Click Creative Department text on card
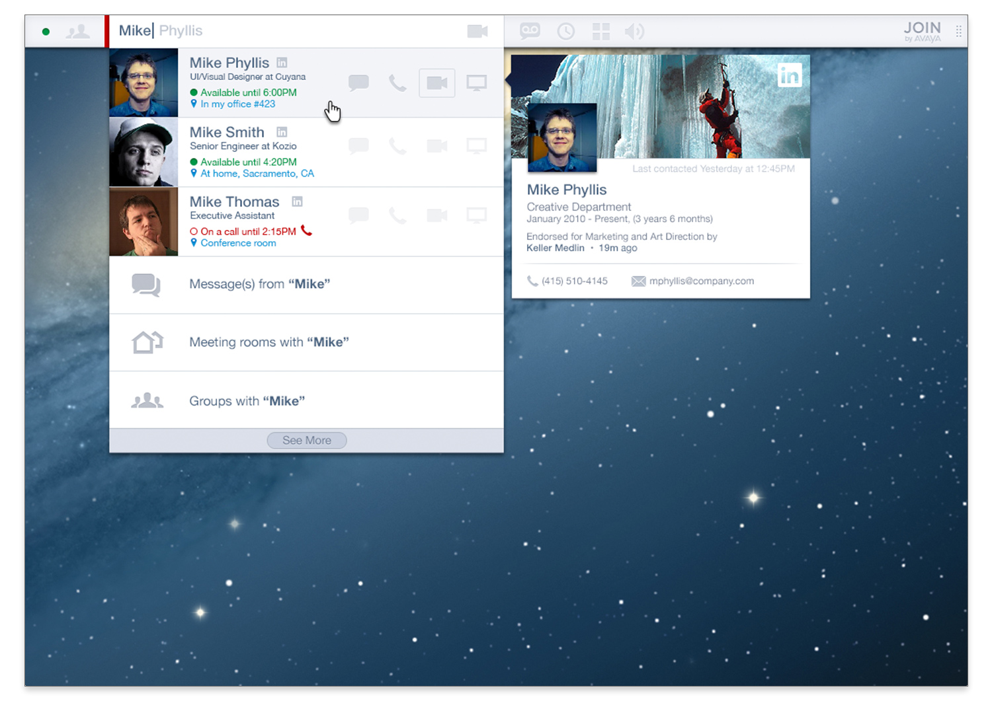Image resolution: width=992 pixels, height=707 pixels. click(579, 207)
